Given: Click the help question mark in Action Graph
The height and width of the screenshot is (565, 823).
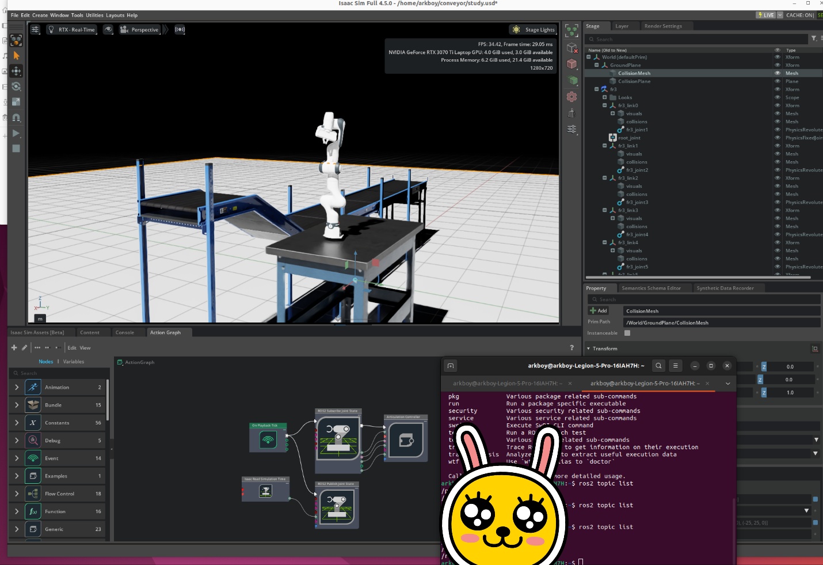Looking at the screenshot, I should pyautogui.click(x=571, y=347).
